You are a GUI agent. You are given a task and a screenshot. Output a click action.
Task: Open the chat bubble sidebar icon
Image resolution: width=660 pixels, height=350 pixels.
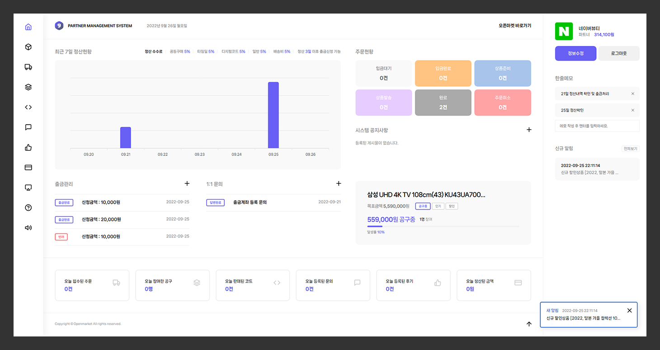click(x=28, y=127)
